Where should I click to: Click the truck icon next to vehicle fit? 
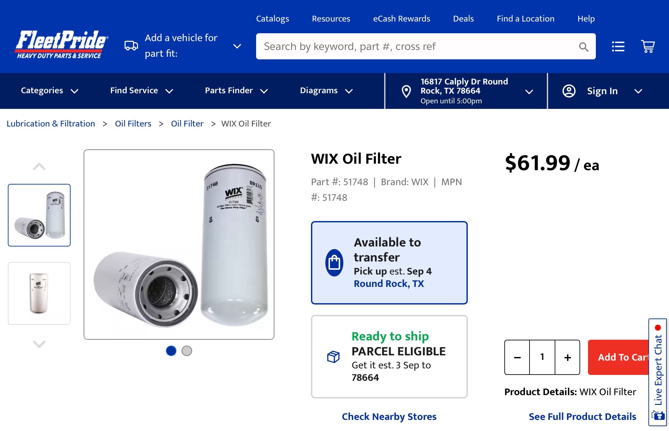(131, 46)
